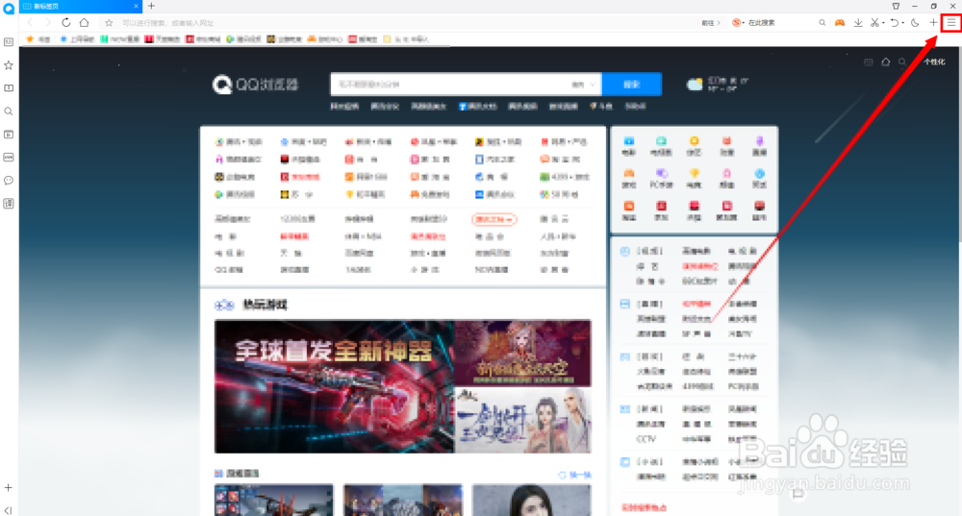The width and height of the screenshot is (962, 516).
Task: Restore closed tab with undo arrow icon
Action: [895, 23]
